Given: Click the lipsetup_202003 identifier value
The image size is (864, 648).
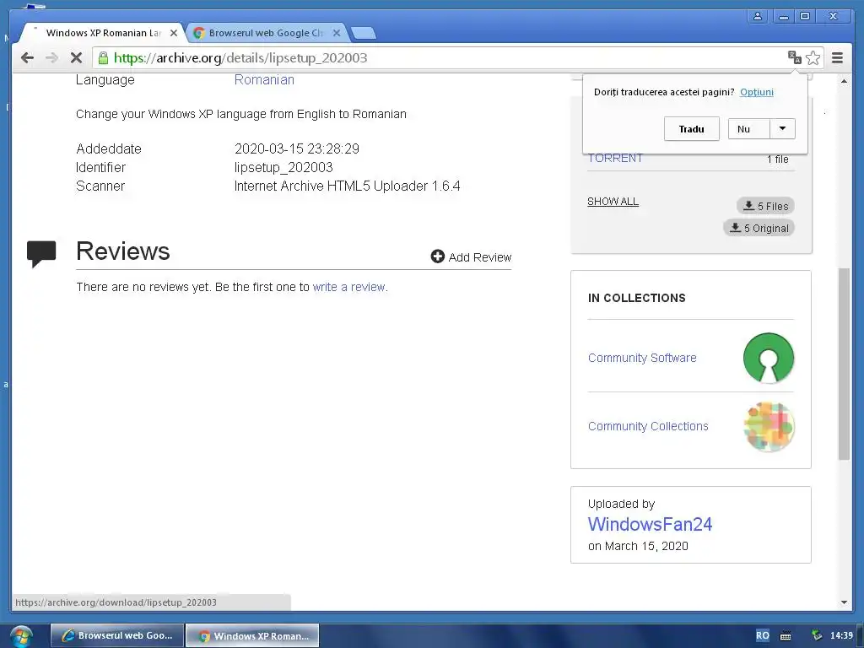Looking at the screenshot, I should (283, 168).
